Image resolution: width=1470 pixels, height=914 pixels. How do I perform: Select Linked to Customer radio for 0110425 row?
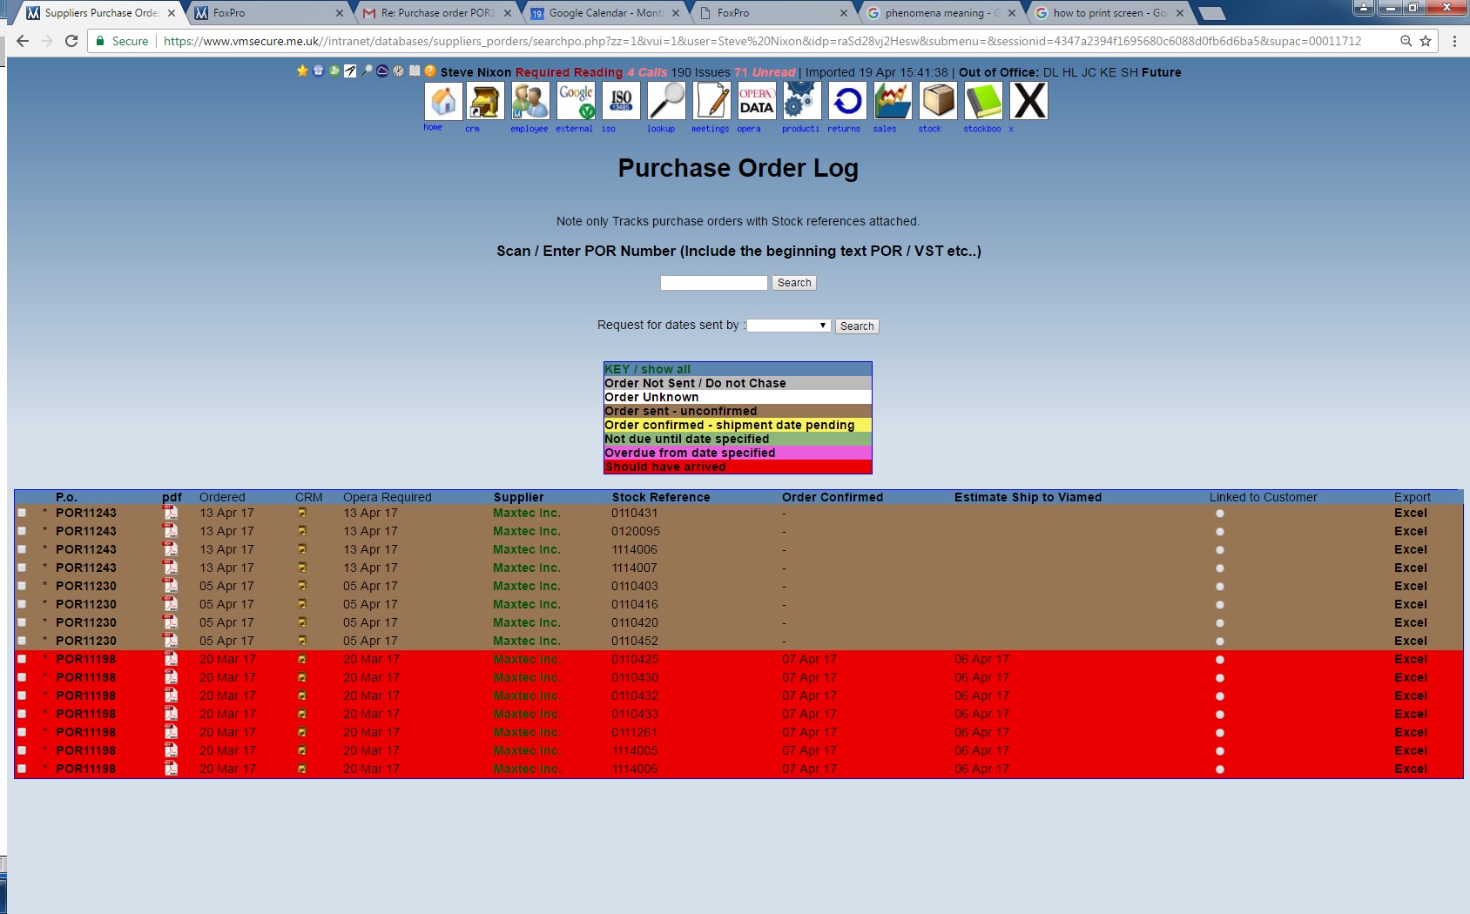(1220, 660)
